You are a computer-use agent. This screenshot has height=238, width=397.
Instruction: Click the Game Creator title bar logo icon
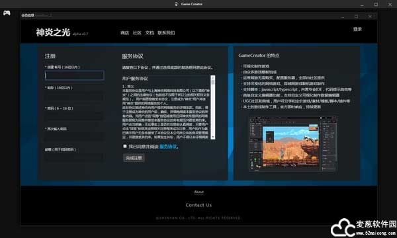[177, 4]
